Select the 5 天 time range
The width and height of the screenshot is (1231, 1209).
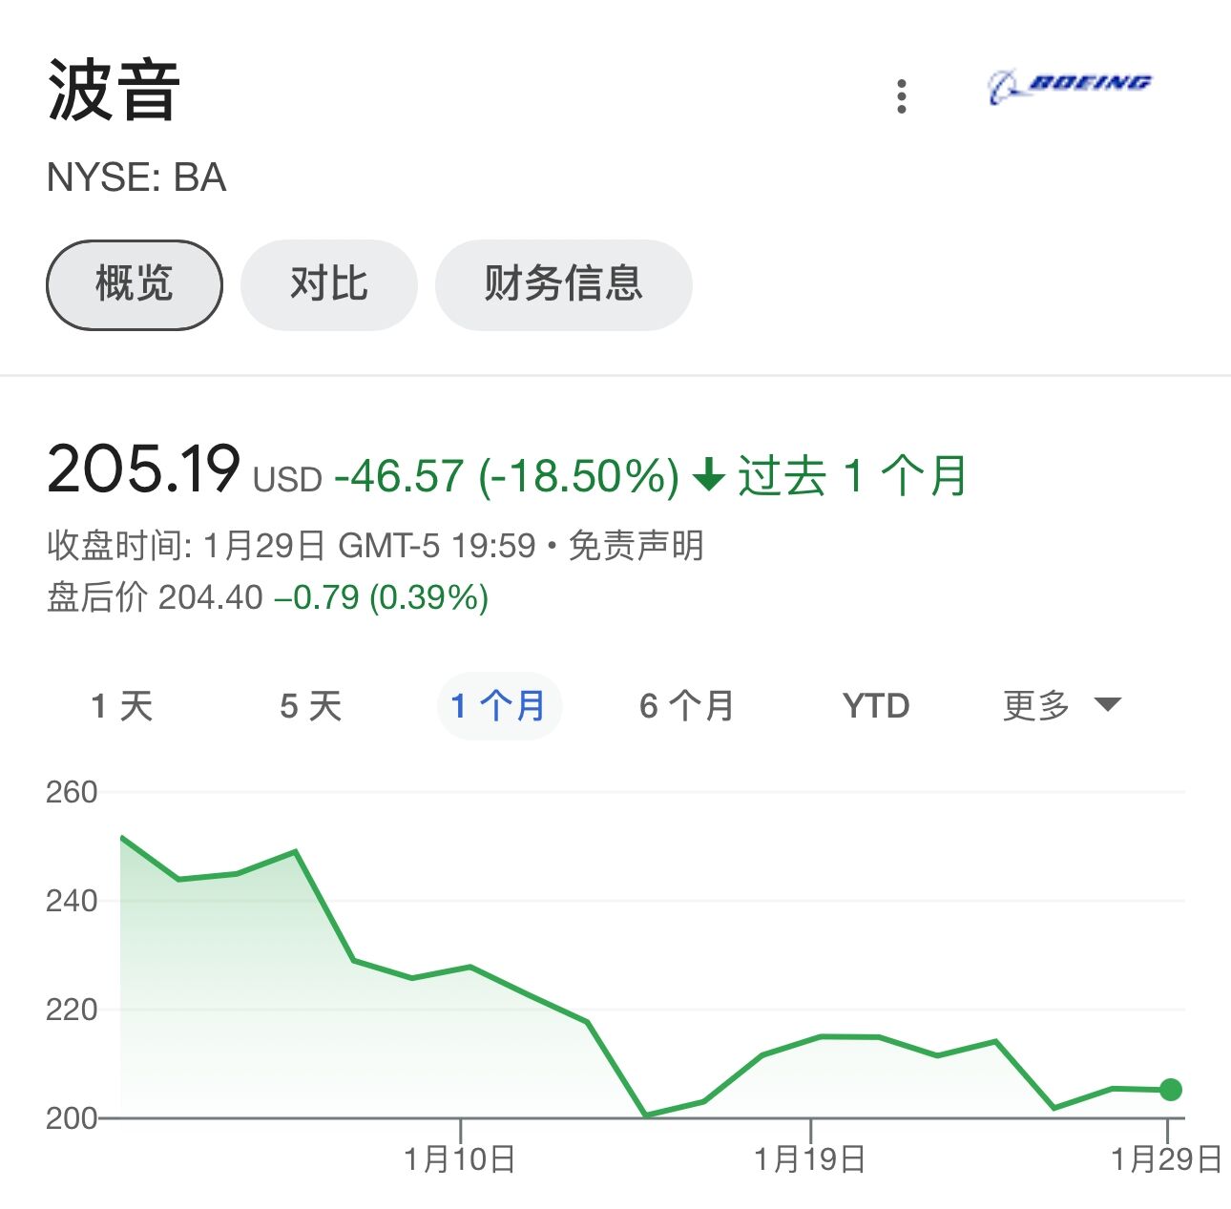(x=310, y=706)
